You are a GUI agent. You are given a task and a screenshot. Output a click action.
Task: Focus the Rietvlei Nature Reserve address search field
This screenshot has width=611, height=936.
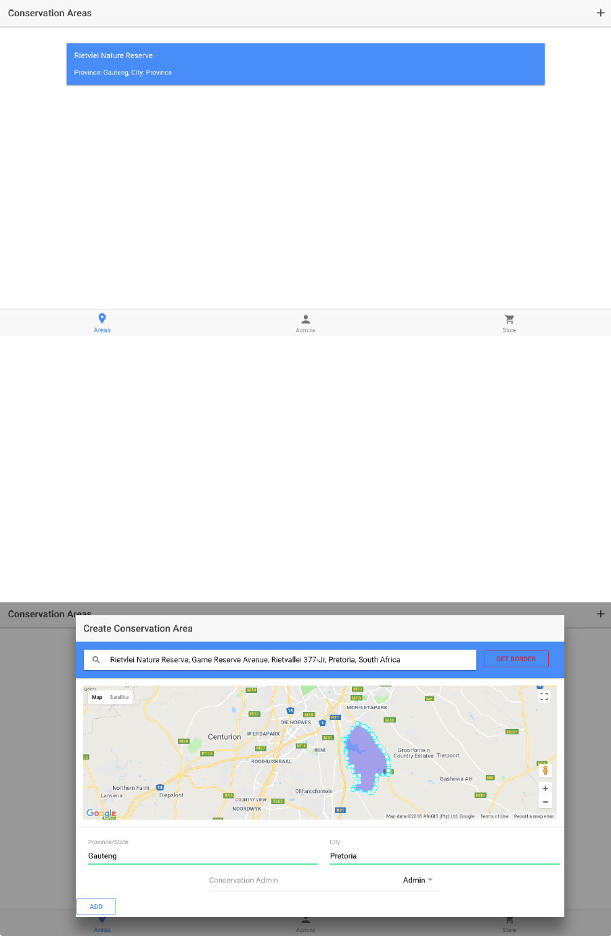[280, 660]
